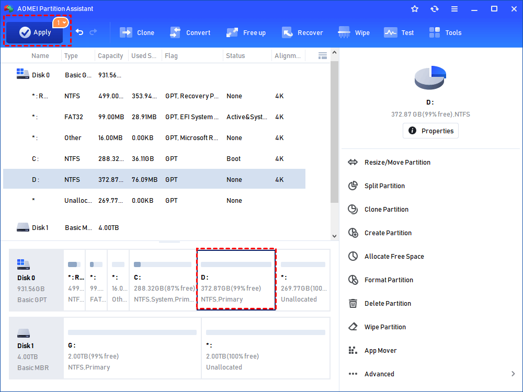Select the C: 288.32GB partition block
Viewport: 523px width, 392px height.
[163, 280]
